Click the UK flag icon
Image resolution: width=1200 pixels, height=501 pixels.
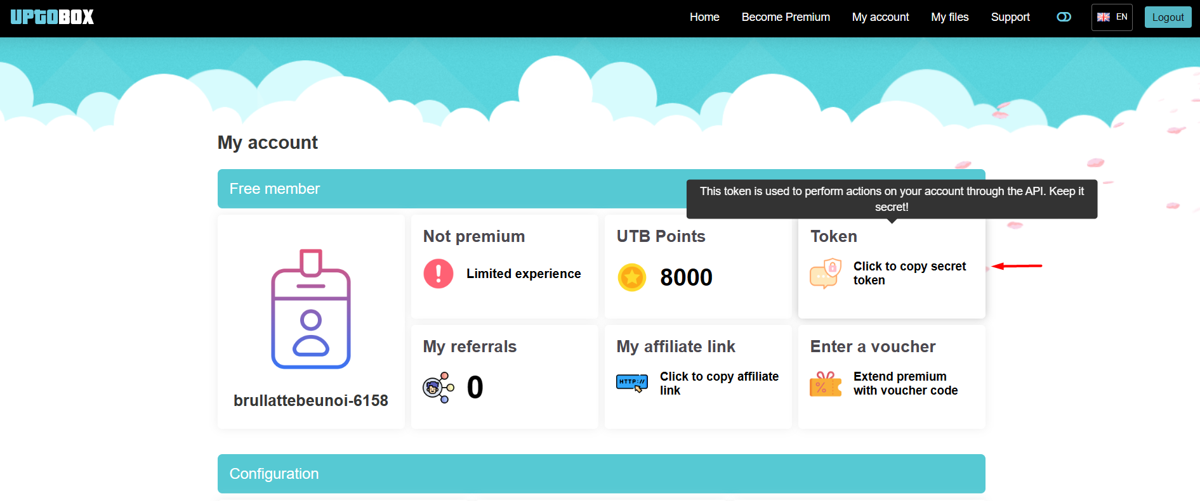click(x=1104, y=17)
